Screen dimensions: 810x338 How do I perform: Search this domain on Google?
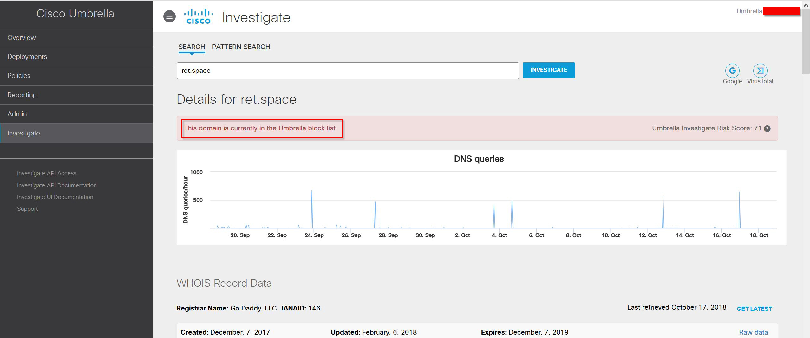tap(732, 71)
